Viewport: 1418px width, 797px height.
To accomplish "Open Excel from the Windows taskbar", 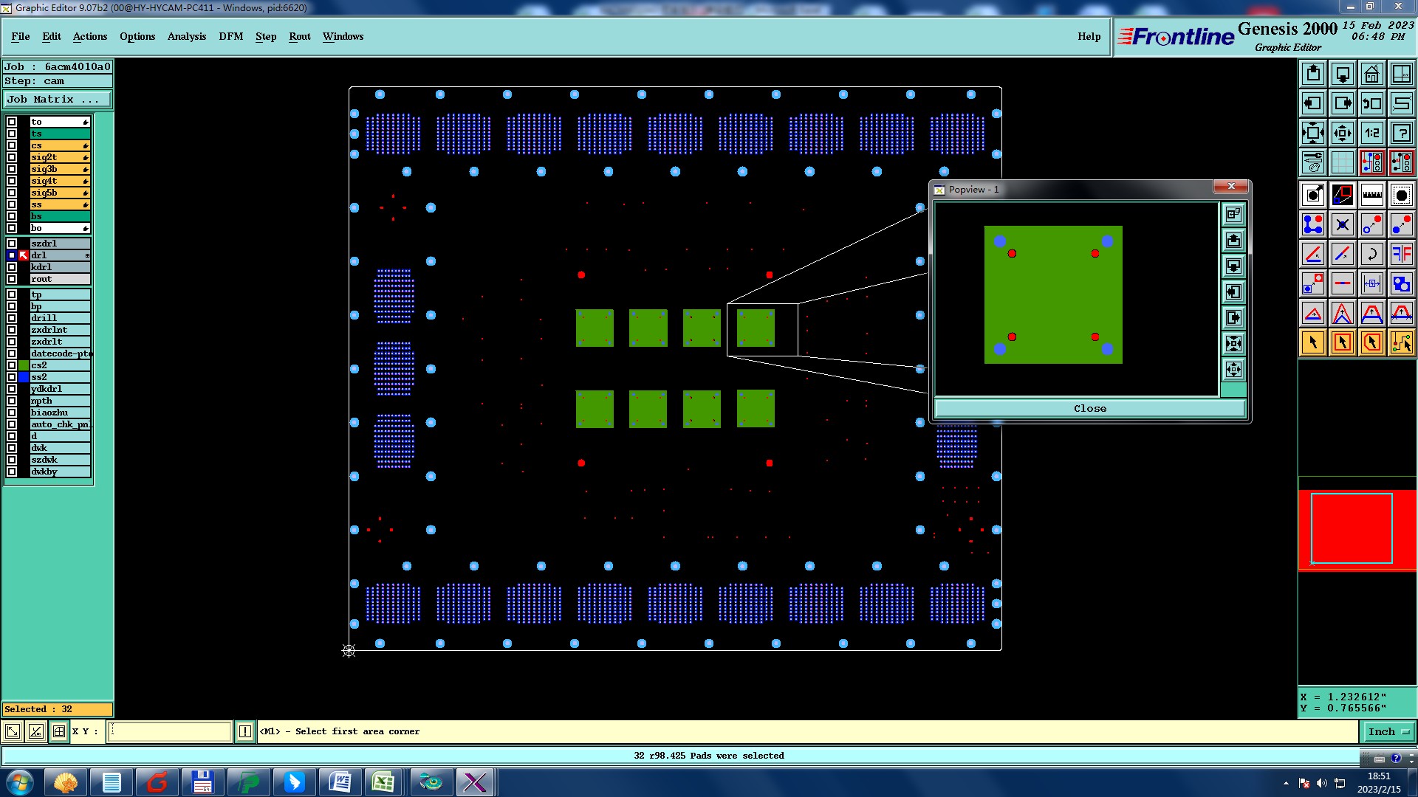I will [x=383, y=782].
